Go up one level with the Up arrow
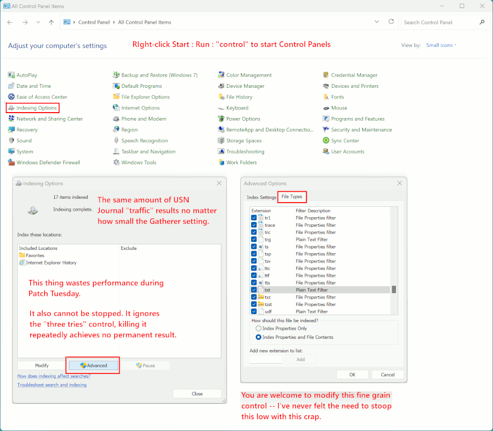This screenshot has width=493, height=431. click(x=51, y=22)
